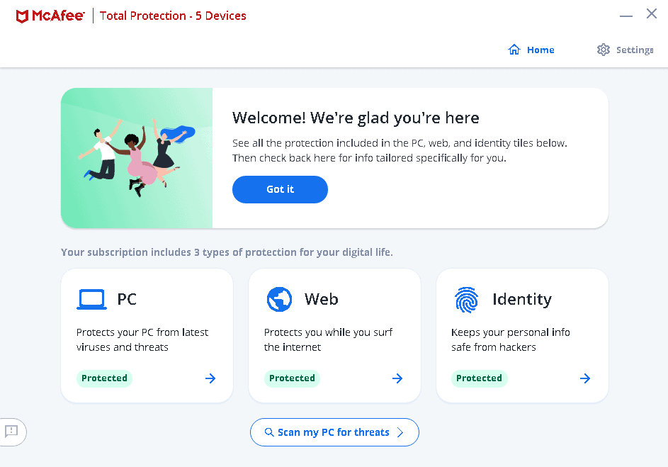Viewport: 668px width, 467px height.
Task: Open Settings gear icon
Action: 604,50
